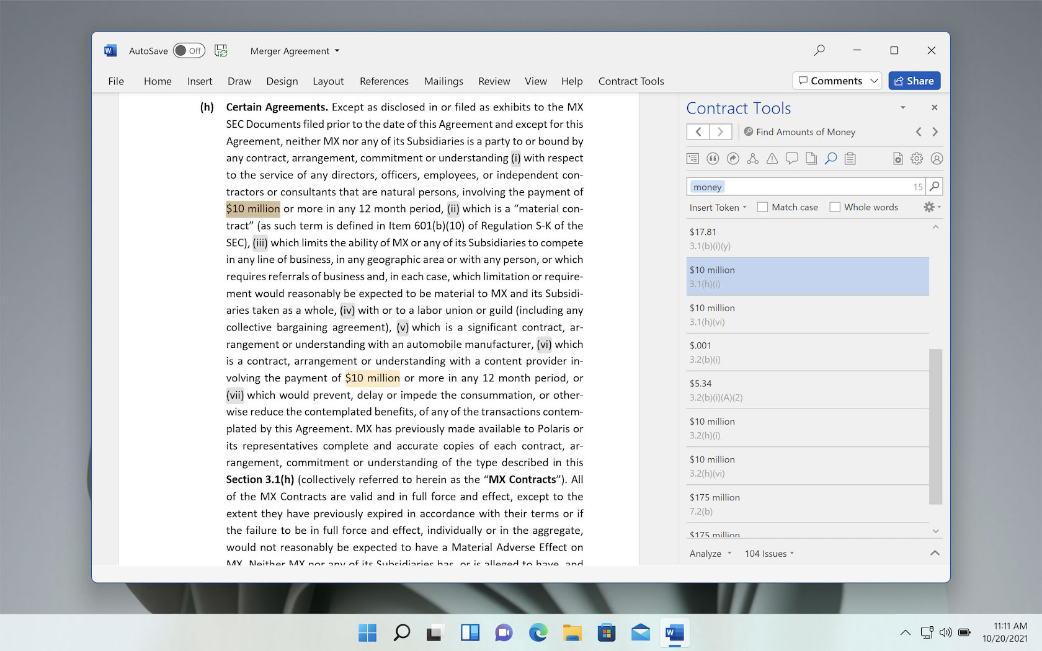Image resolution: width=1042 pixels, height=651 pixels.
Task: Open Microsoft Store from the taskbar
Action: (606, 632)
